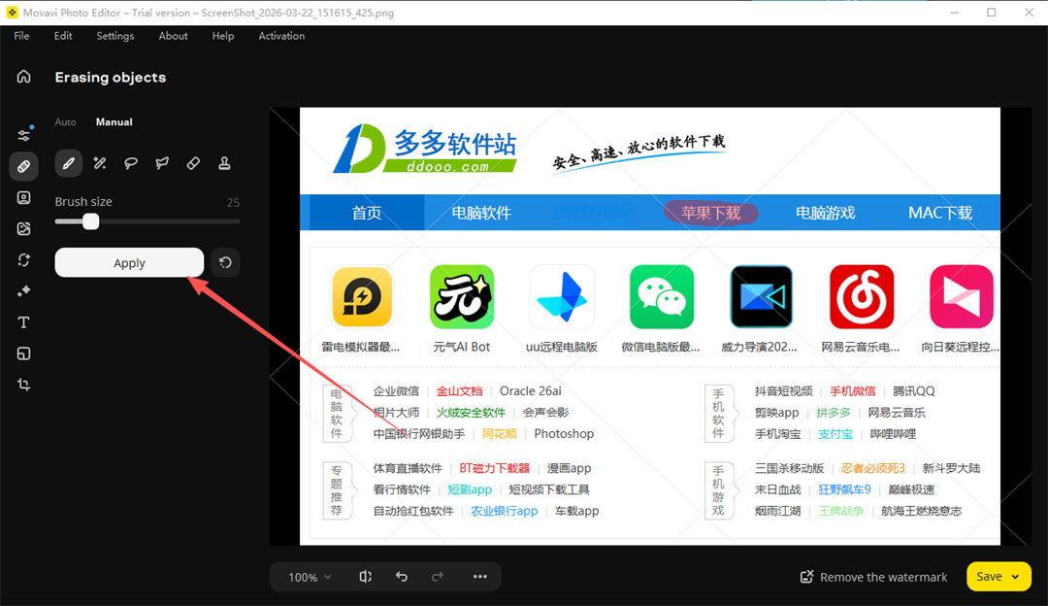Click the Photoshop text in image
This screenshot has width=1048, height=606.
564,433
